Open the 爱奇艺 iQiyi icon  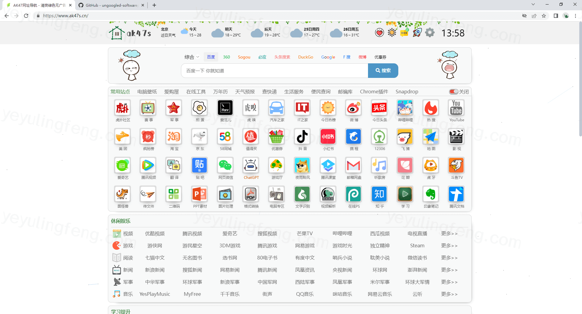[x=123, y=165]
